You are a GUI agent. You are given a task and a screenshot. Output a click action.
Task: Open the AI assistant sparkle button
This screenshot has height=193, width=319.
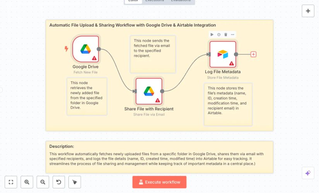[308, 173]
